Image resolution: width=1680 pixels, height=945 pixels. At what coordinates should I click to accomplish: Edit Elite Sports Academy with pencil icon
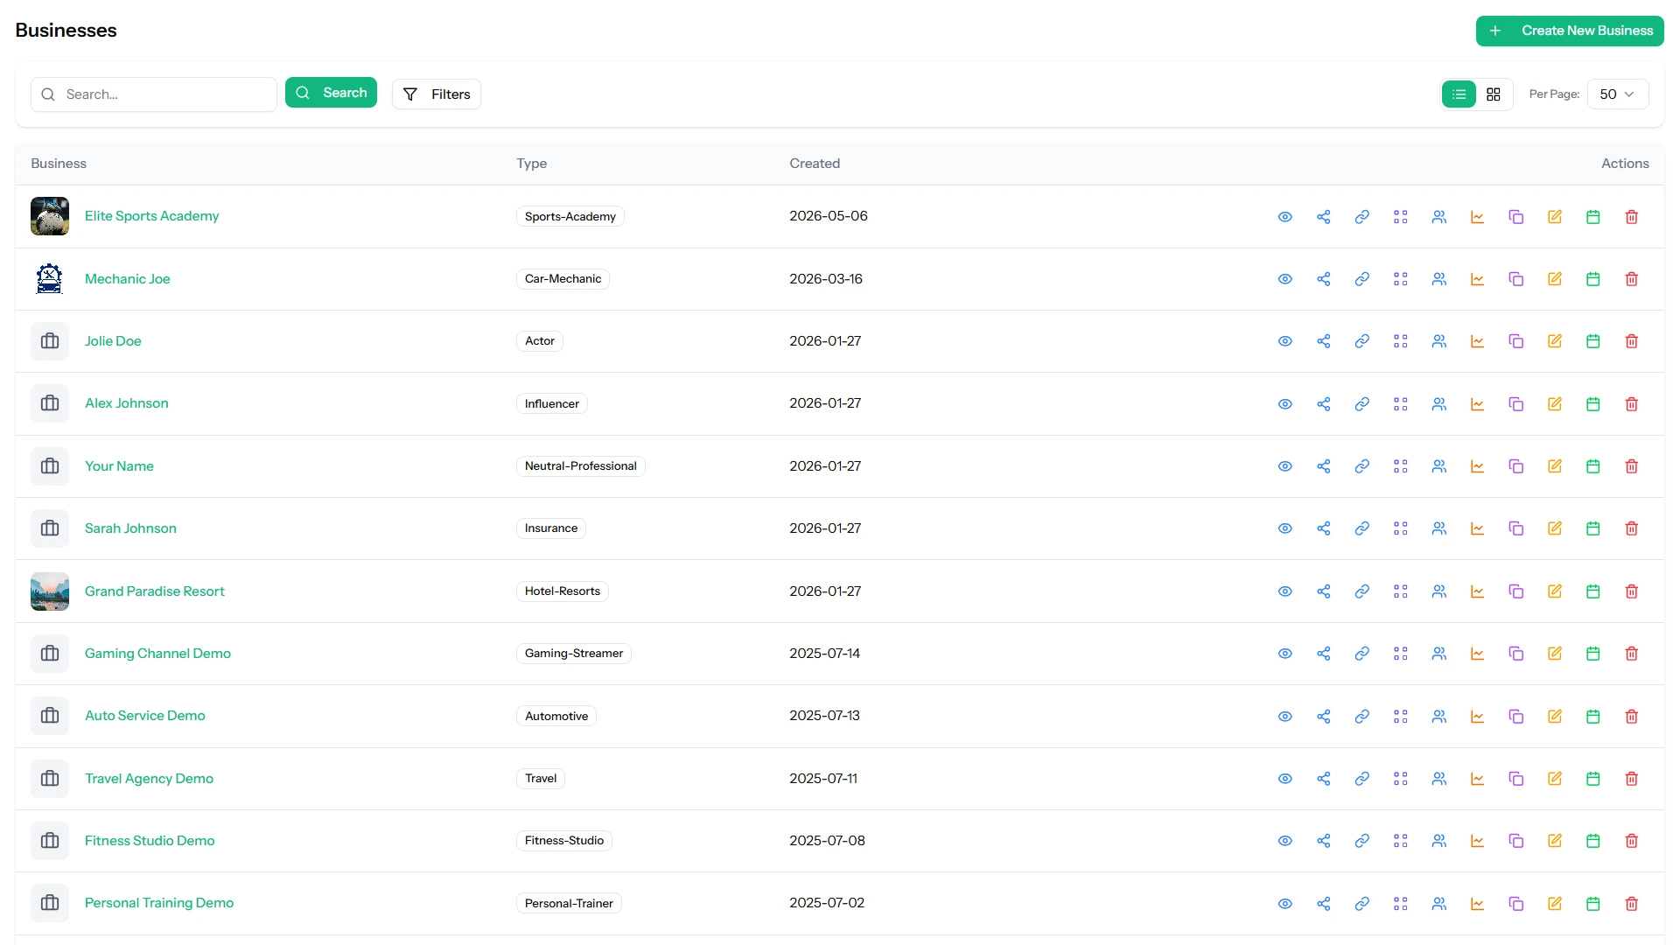click(1554, 217)
